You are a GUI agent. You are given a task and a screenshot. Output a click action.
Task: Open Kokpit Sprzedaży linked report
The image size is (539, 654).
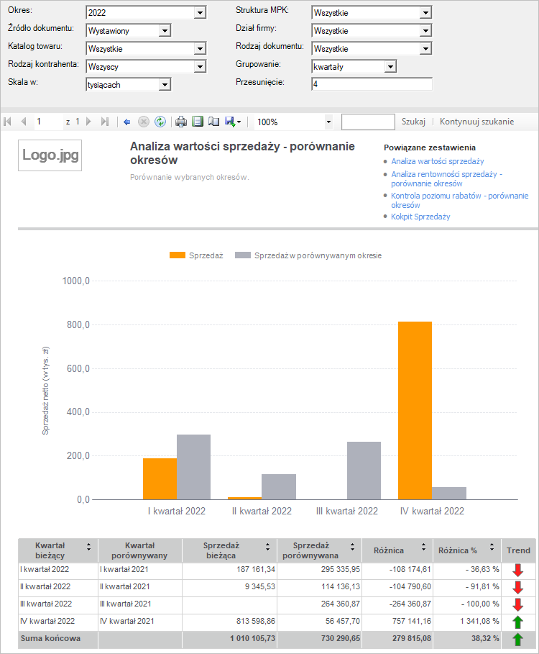(x=420, y=217)
